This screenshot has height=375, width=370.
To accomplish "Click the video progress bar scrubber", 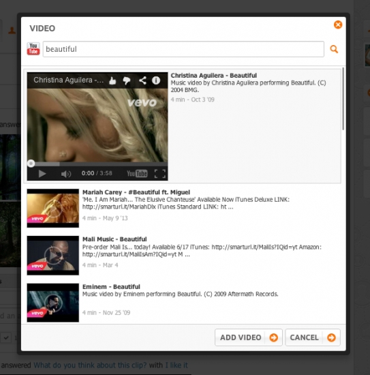I will coord(31,164).
